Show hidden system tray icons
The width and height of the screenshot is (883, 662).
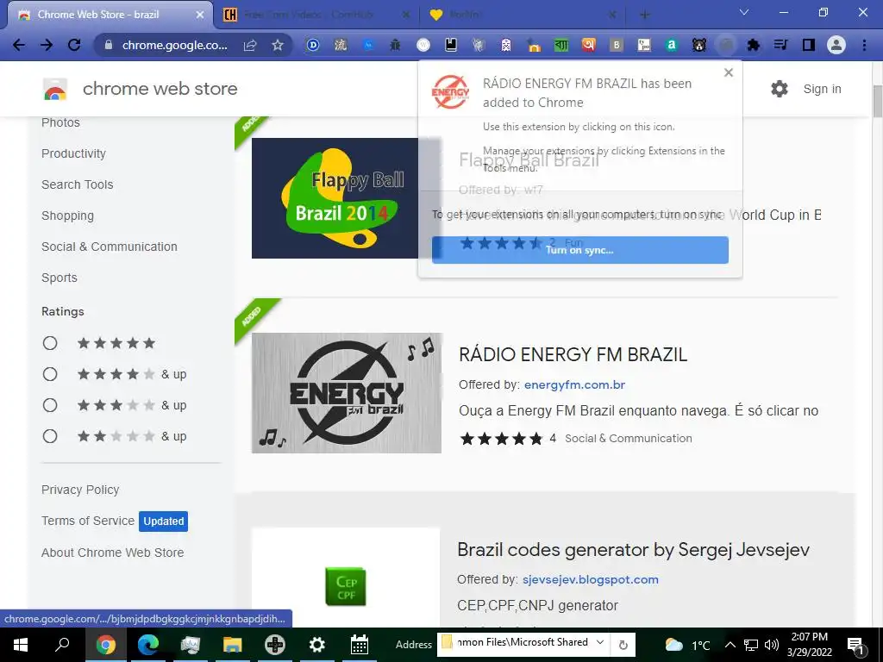click(x=730, y=645)
